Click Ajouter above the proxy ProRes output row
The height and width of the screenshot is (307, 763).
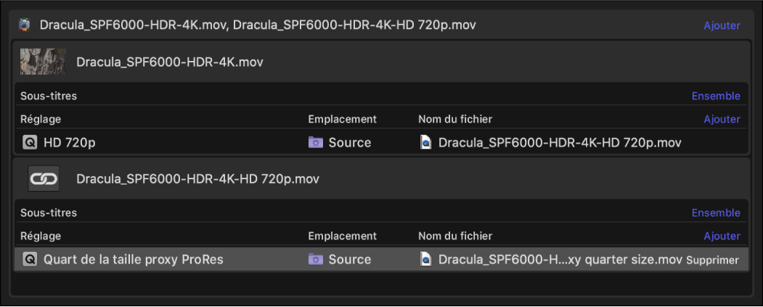click(x=722, y=236)
